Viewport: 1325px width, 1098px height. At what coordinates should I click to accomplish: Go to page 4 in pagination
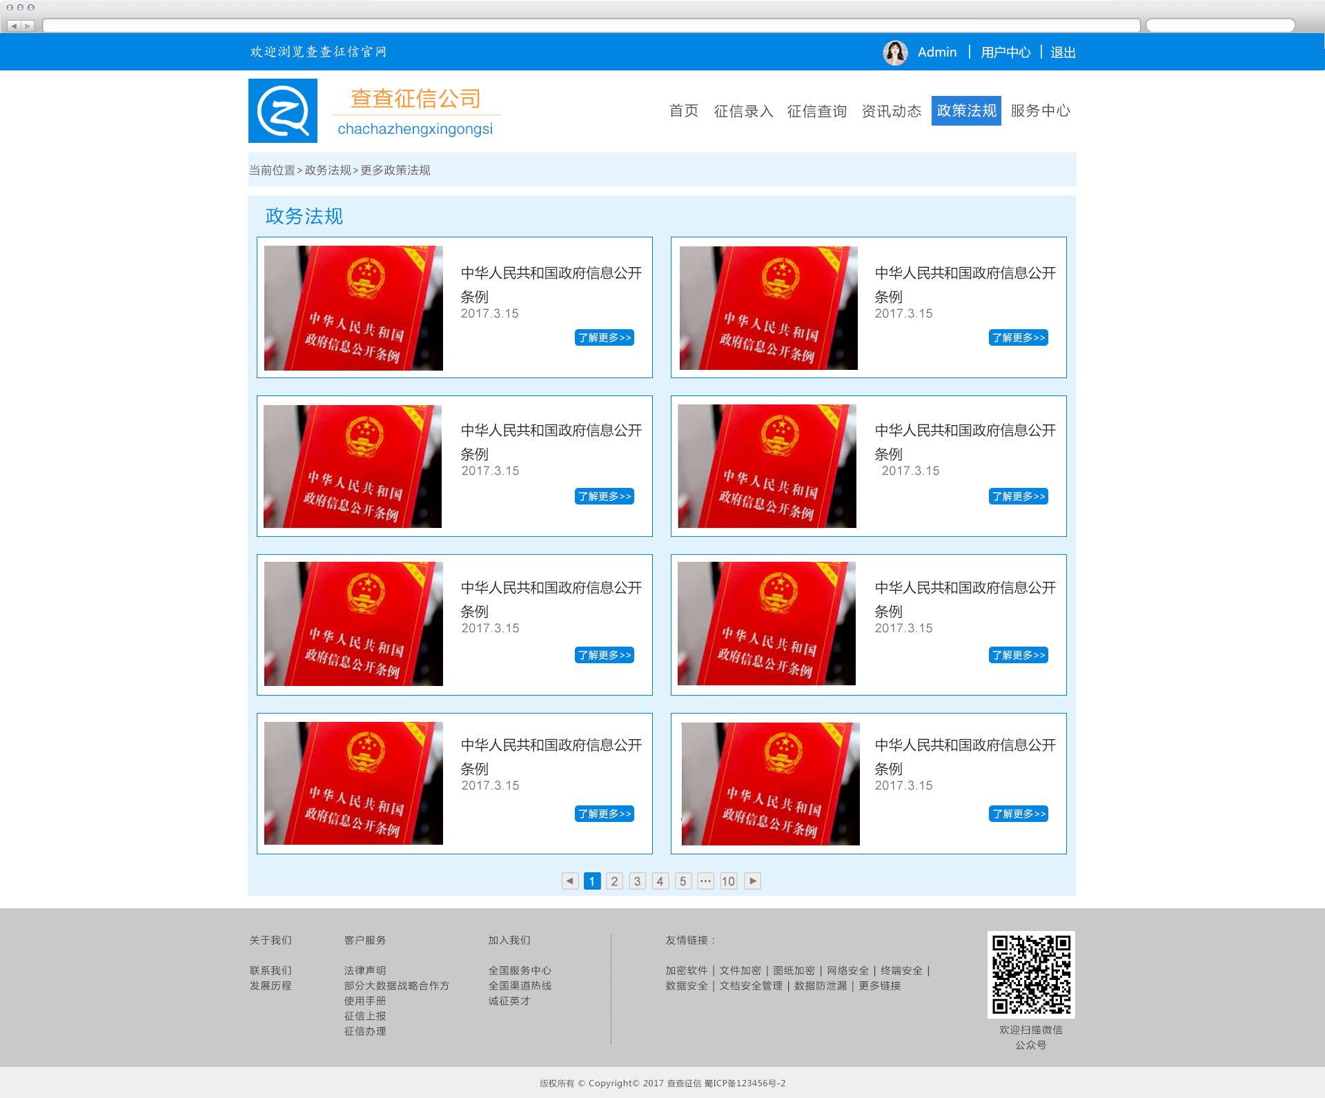tap(660, 881)
